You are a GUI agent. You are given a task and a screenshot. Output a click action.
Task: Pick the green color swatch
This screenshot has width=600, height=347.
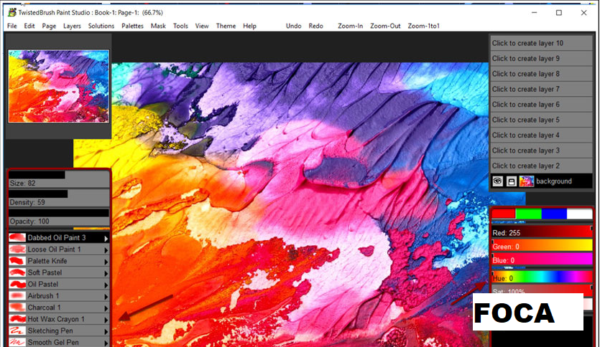[528, 214]
